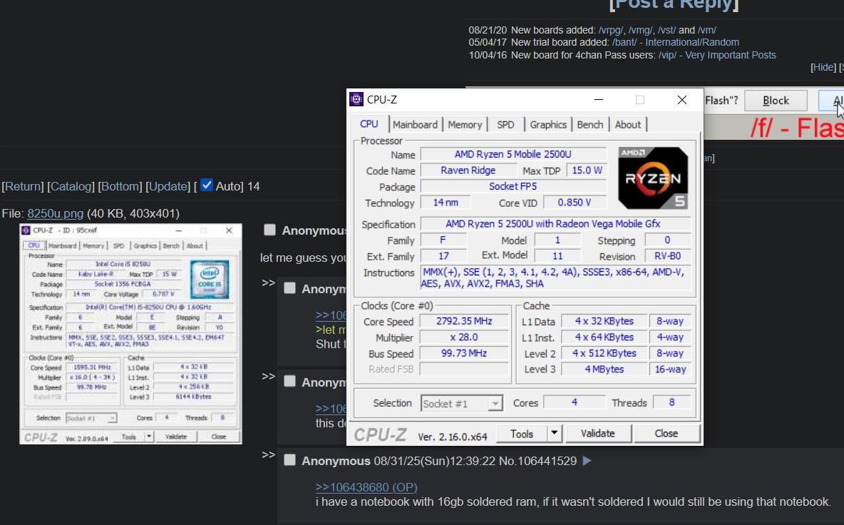
Task: Open the /vst/ board link
Action: click(x=667, y=30)
